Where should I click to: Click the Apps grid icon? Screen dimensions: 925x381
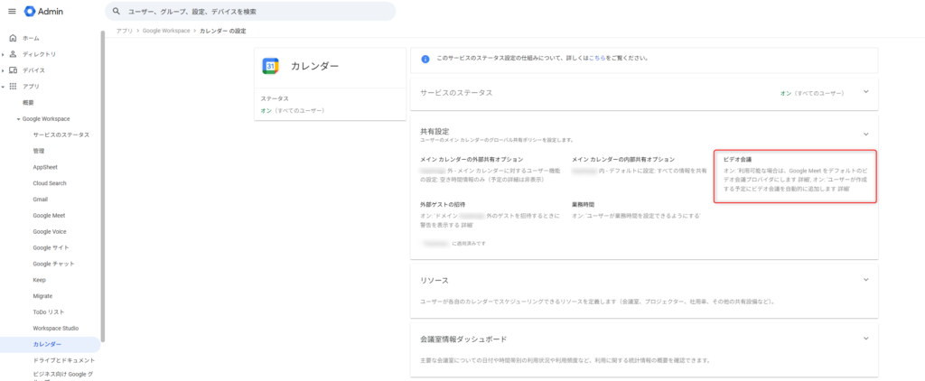(13, 87)
